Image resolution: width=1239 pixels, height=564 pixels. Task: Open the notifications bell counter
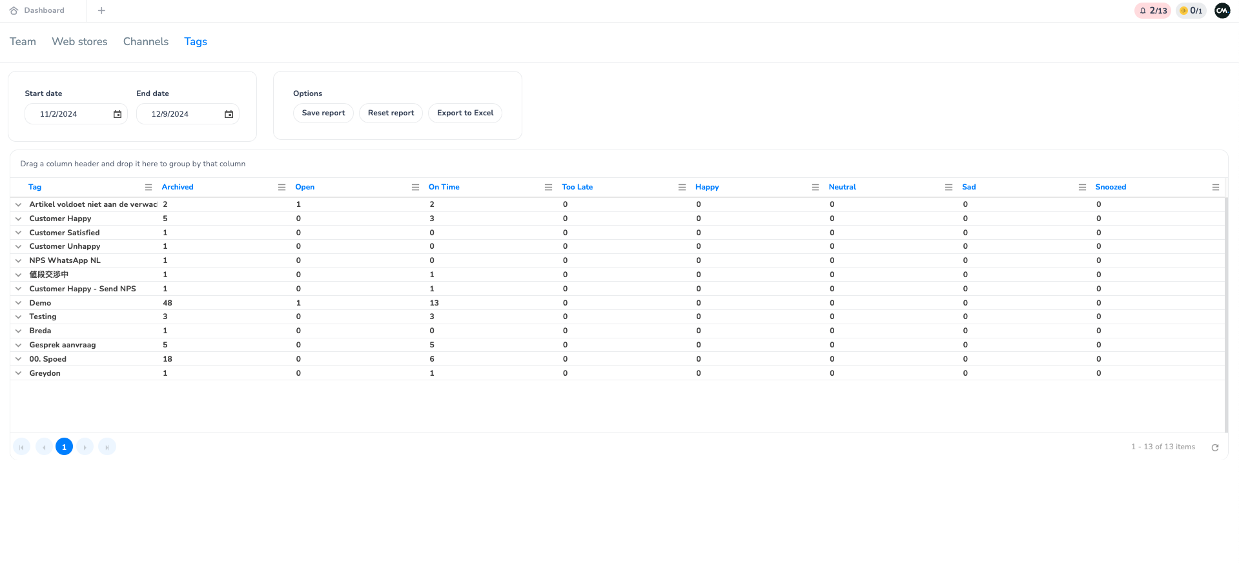(1152, 11)
